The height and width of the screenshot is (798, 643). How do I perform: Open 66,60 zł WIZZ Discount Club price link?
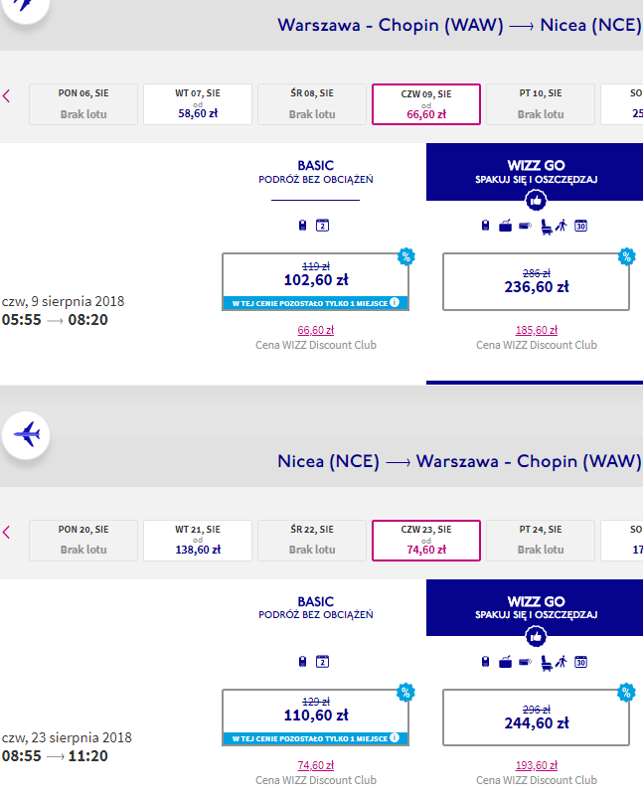click(x=316, y=330)
